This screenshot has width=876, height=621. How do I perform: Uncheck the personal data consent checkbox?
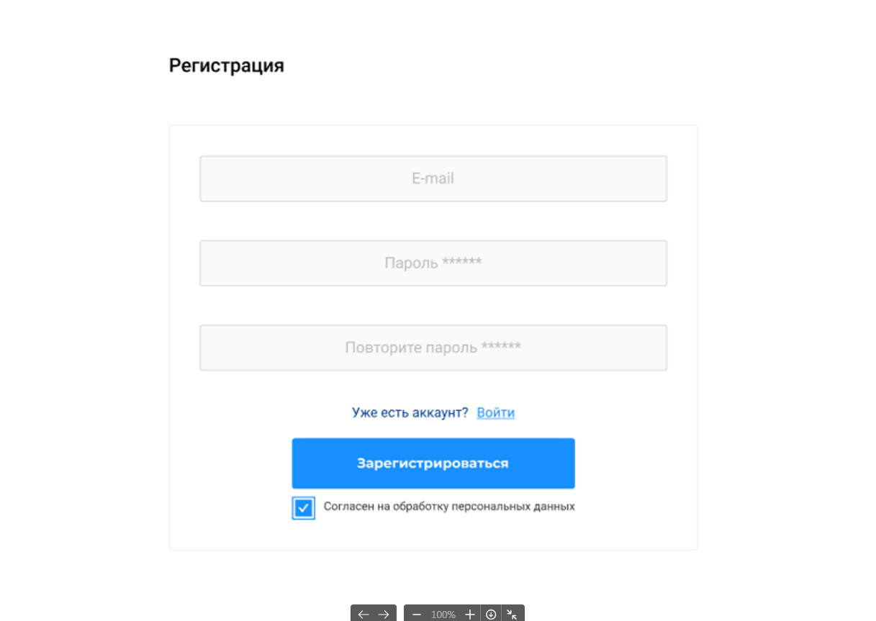click(x=303, y=508)
